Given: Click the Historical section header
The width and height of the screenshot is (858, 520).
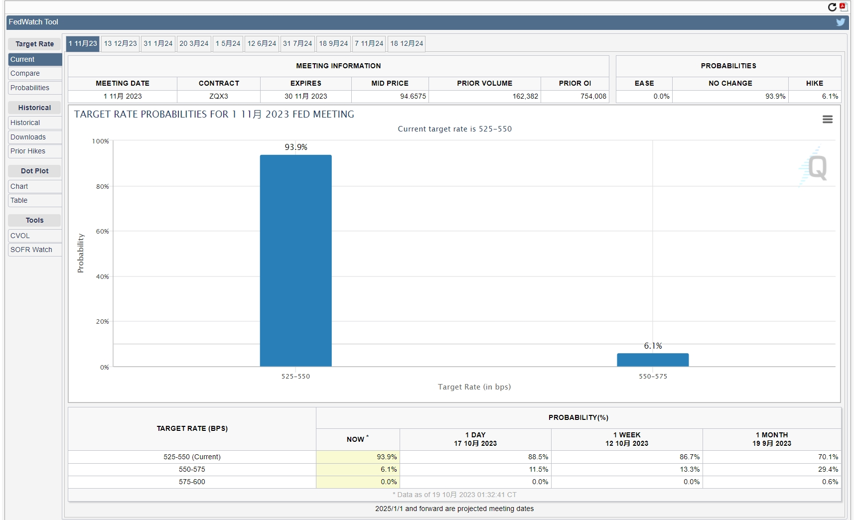Looking at the screenshot, I should [34, 108].
